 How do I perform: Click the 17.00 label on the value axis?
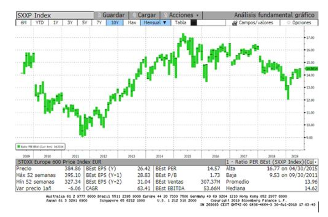coord(310,38)
